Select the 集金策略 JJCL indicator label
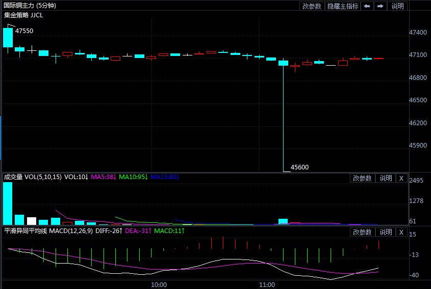Image resolution: width=431 pixels, height=289 pixels. pos(23,15)
